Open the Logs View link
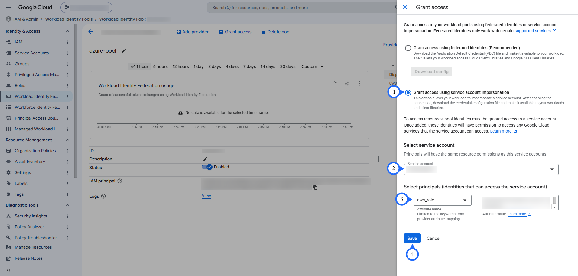578x276 pixels. click(206, 196)
